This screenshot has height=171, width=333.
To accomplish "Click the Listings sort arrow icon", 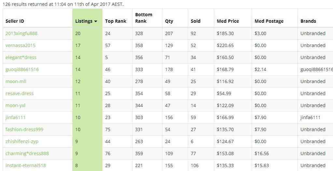I will click(x=96, y=21).
